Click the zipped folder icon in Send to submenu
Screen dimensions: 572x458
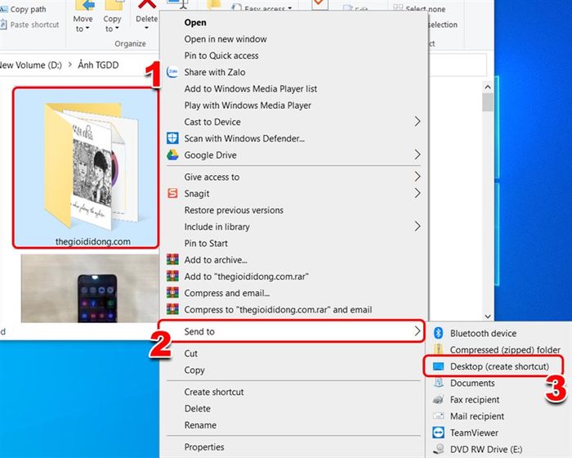[438, 349]
